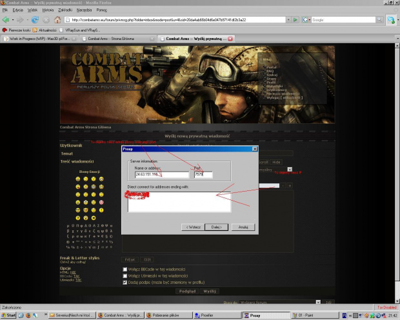Close the active Combat Arms tab
The height and width of the screenshot is (320, 400).
click(x=230, y=39)
